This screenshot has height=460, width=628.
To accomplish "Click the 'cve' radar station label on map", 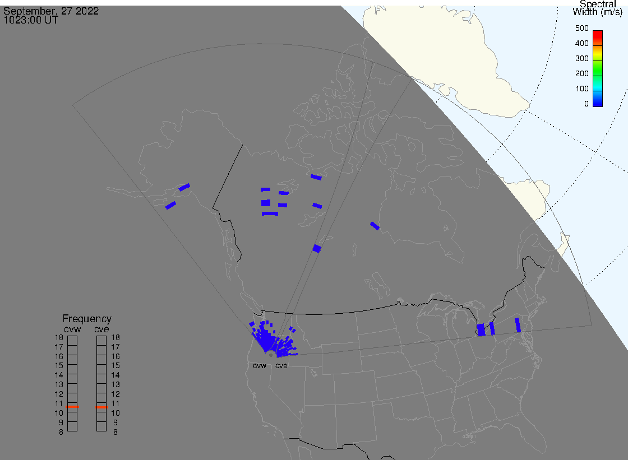I will coord(281,365).
